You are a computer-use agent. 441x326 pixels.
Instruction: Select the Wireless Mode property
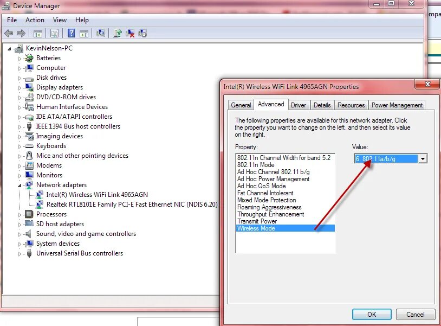[x=286, y=228]
